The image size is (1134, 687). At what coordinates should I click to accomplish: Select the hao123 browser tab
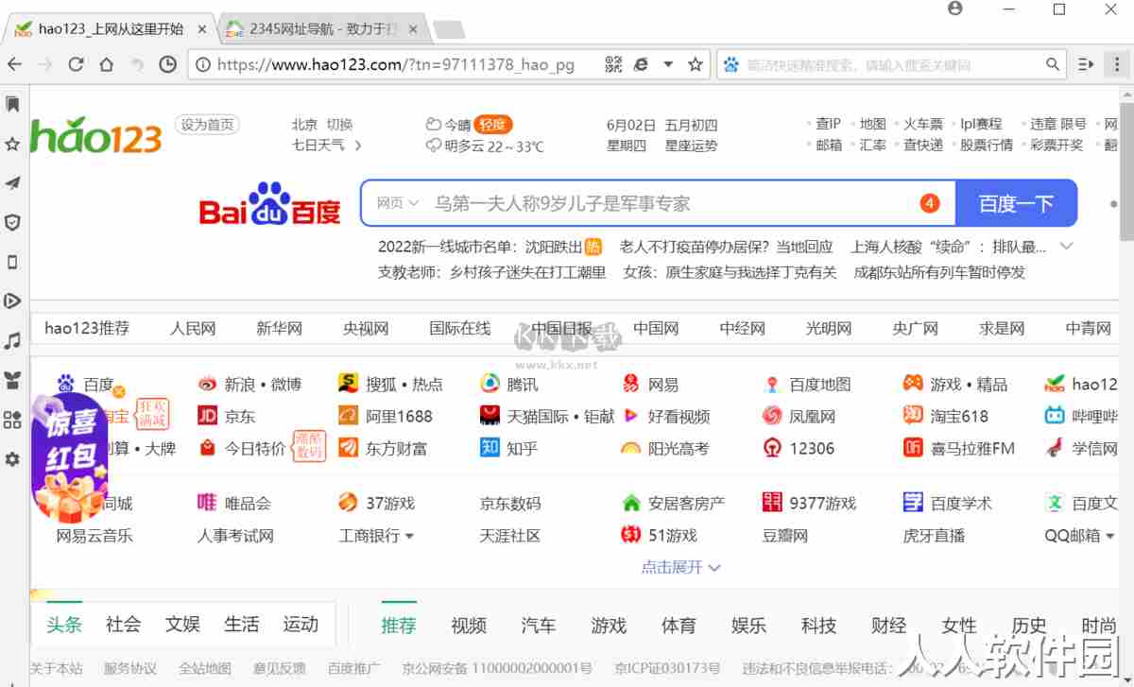112,29
